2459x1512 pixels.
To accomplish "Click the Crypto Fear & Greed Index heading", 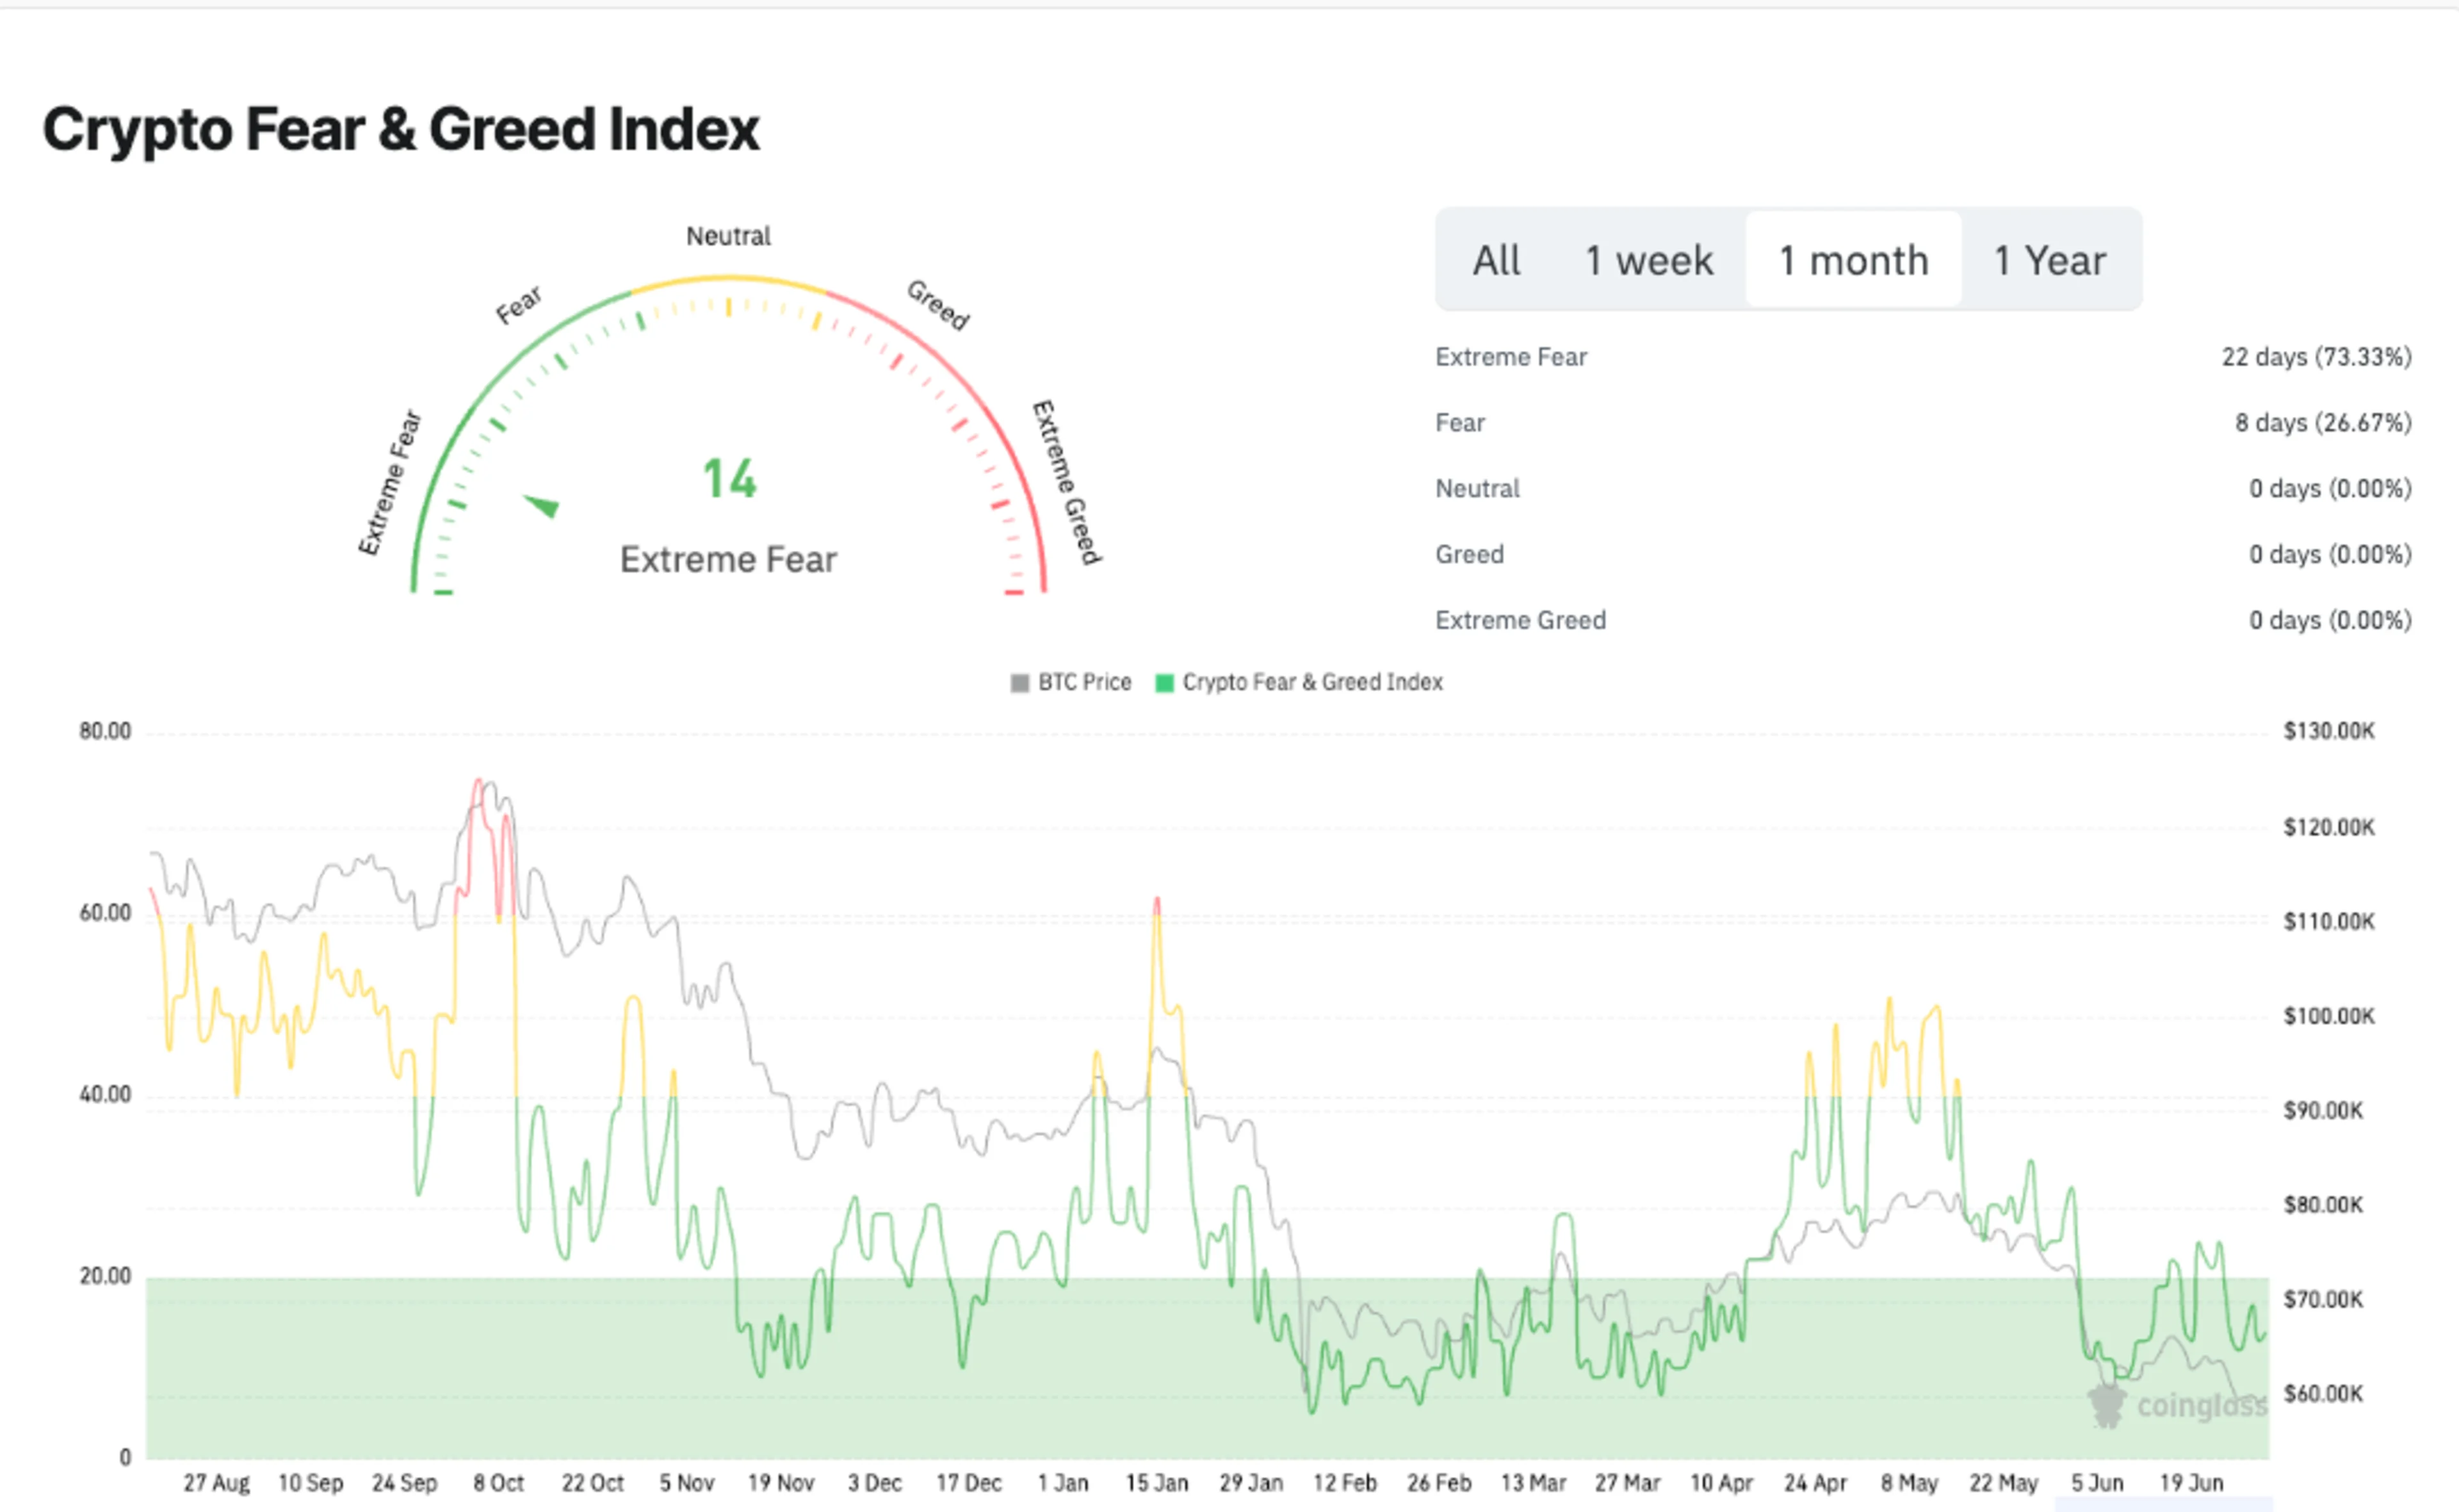I will tap(401, 129).
